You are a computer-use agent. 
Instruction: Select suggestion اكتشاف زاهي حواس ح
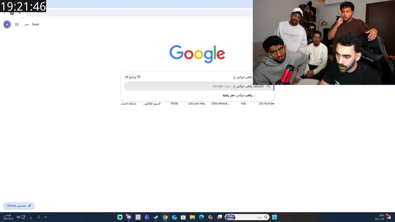pos(199,86)
